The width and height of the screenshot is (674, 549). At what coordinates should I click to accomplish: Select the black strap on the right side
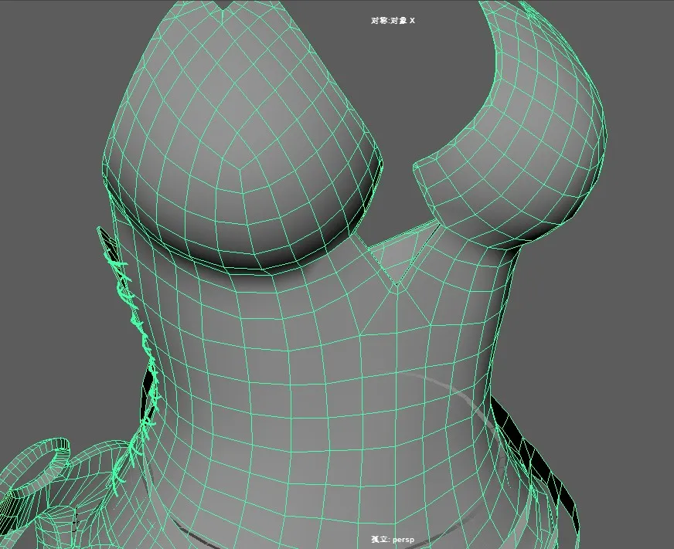click(541, 463)
